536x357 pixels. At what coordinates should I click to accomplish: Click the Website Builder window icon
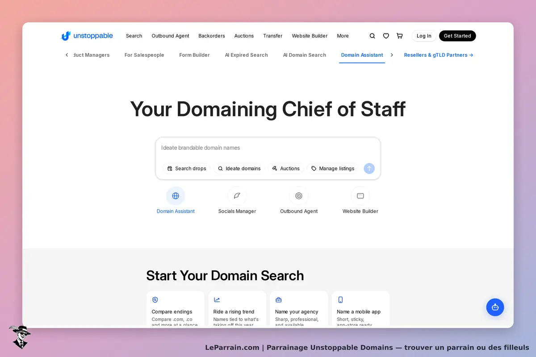pos(360,195)
